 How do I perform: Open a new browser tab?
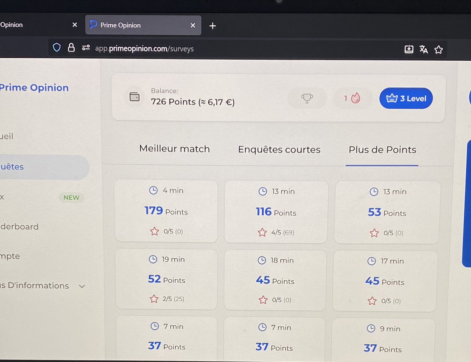point(212,26)
